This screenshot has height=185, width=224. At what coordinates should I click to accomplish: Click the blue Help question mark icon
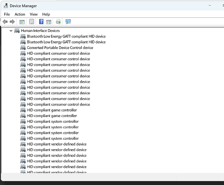click(x=41, y=22)
